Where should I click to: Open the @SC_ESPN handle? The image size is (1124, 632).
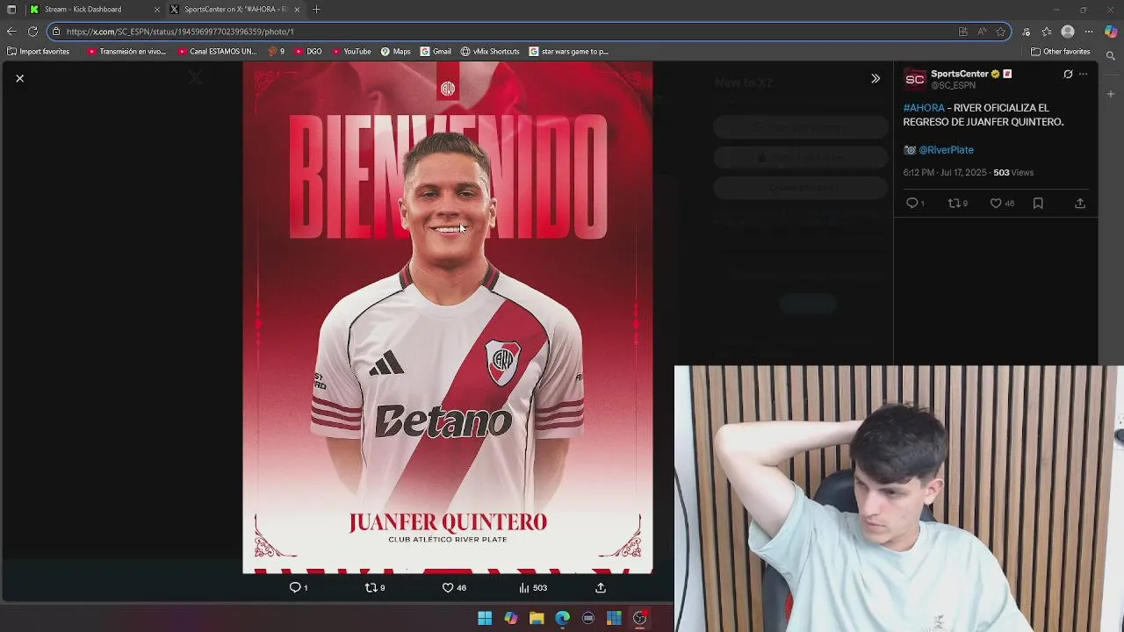point(953,85)
